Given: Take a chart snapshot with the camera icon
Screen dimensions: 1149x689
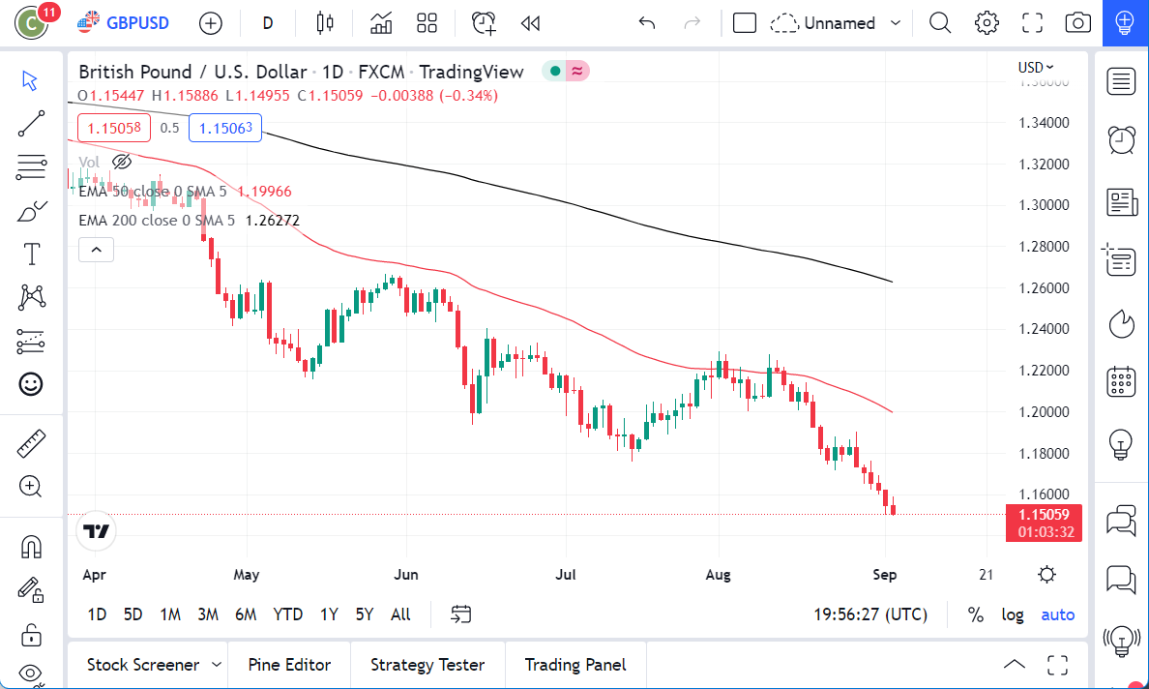Looking at the screenshot, I should pyautogui.click(x=1077, y=22).
